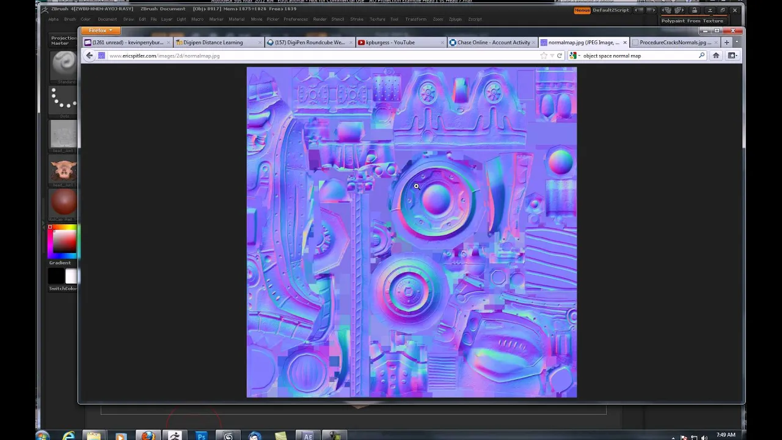Viewport: 782px width, 440px height.
Task: Select the MatCap Red material sphere
Action: click(64, 204)
